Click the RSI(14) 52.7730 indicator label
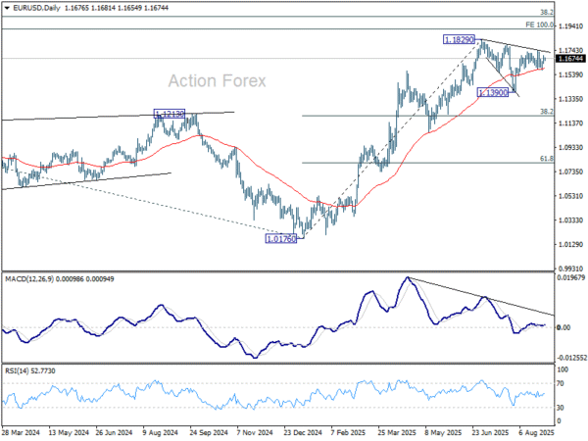The width and height of the screenshot is (588, 441). click(x=30, y=370)
